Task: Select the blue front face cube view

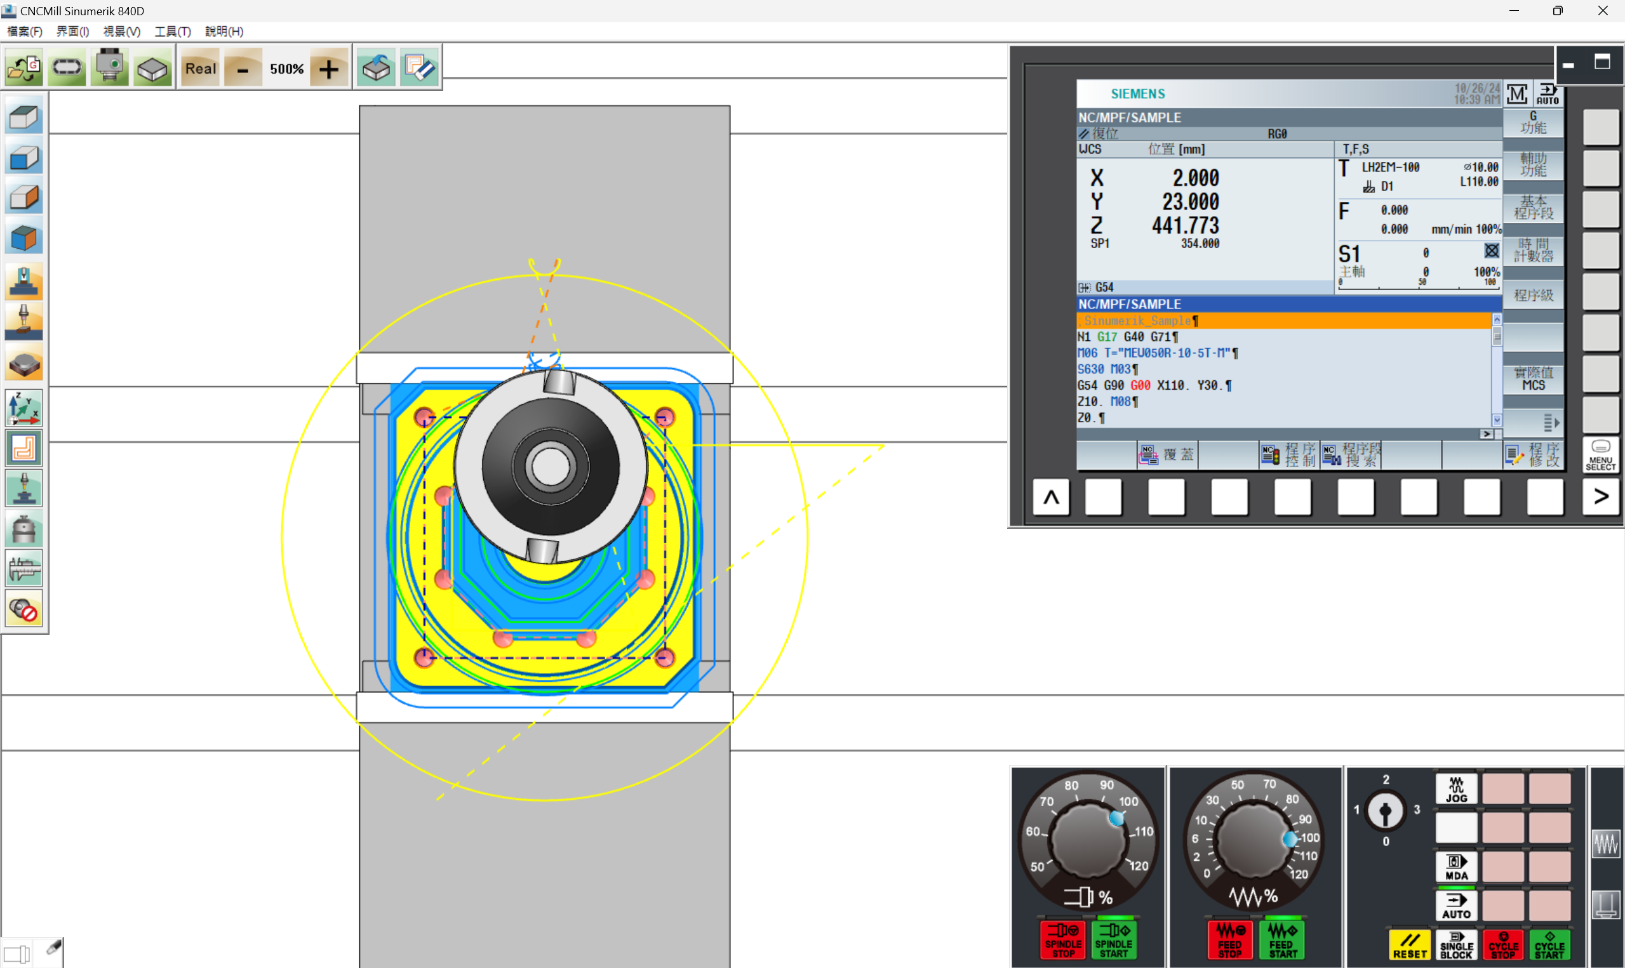Action: [x=24, y=157]
